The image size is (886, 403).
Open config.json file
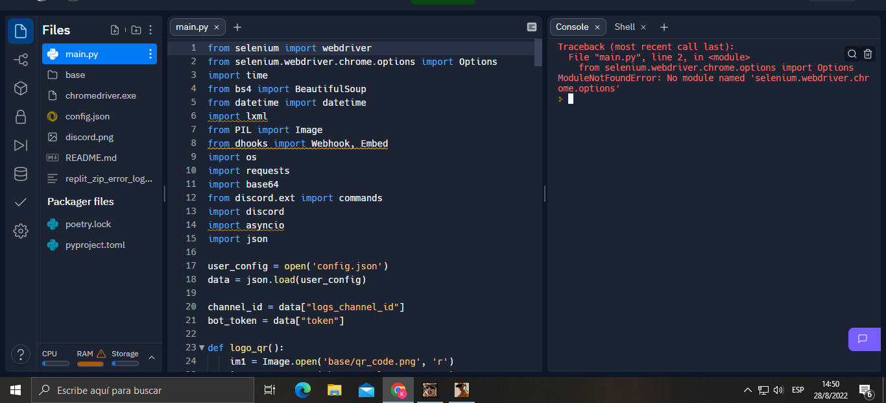99,116
